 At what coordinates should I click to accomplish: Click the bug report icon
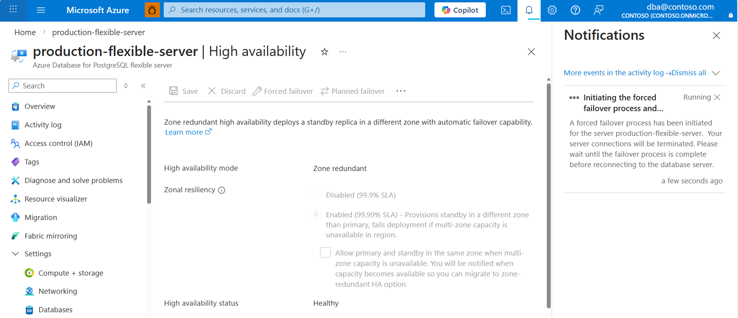[152, 10]
